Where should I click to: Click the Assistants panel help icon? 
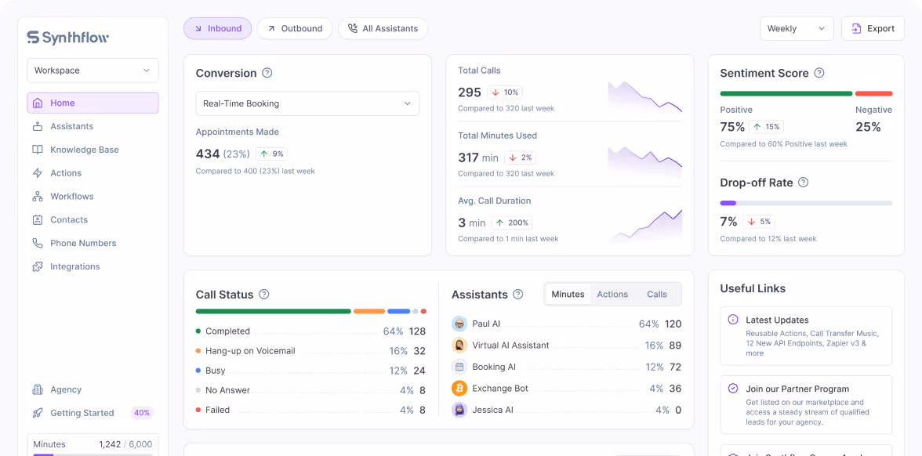tap(518, 295)
